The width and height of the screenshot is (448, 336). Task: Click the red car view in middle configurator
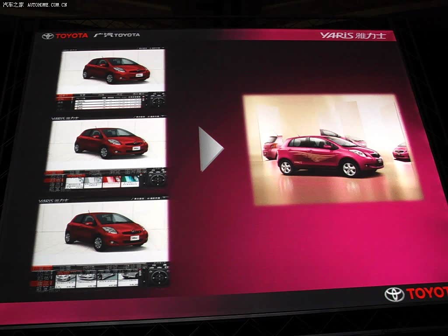pyautogui.click(x=107, y=143)
